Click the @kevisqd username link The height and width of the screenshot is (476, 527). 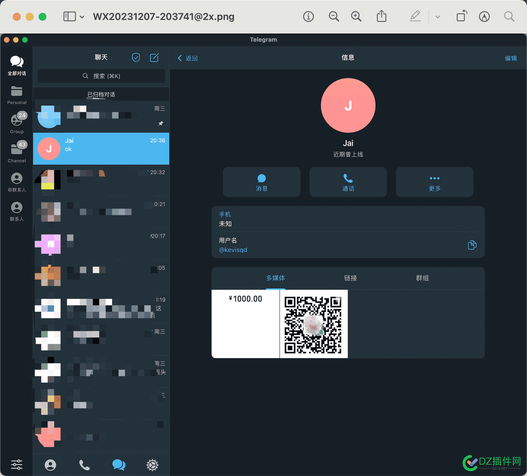[x=233, y=250]
